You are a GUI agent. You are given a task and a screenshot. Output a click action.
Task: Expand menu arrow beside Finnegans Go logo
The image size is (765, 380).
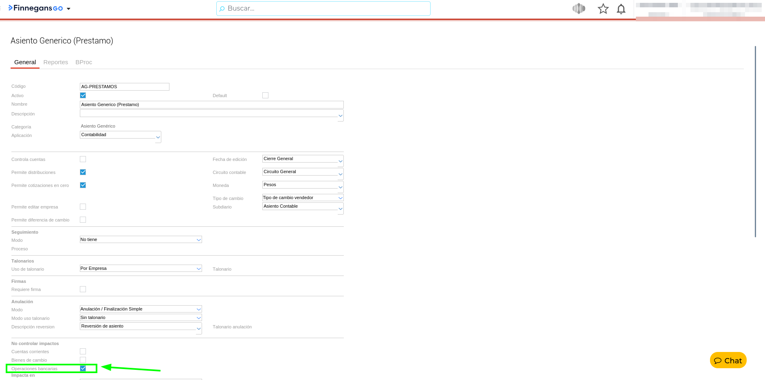68,9
